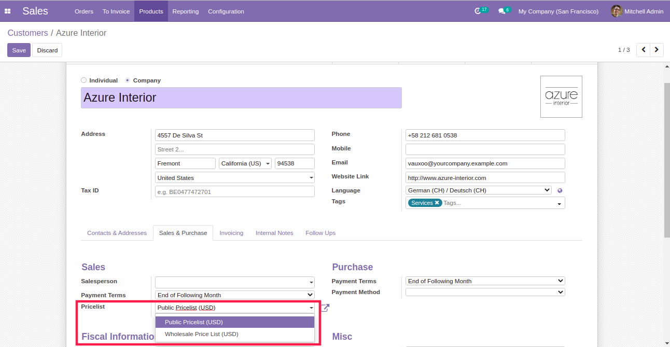Click the 1 / 3 record counter
Screen dimensions: 670x347
(x=624, y=50)
